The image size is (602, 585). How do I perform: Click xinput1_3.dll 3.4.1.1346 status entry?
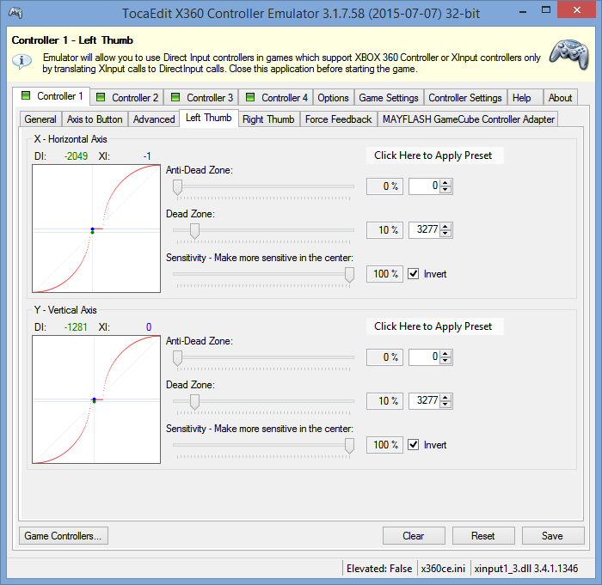526,569
